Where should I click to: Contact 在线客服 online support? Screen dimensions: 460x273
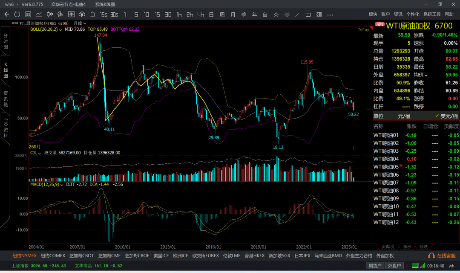coord(442,256)
